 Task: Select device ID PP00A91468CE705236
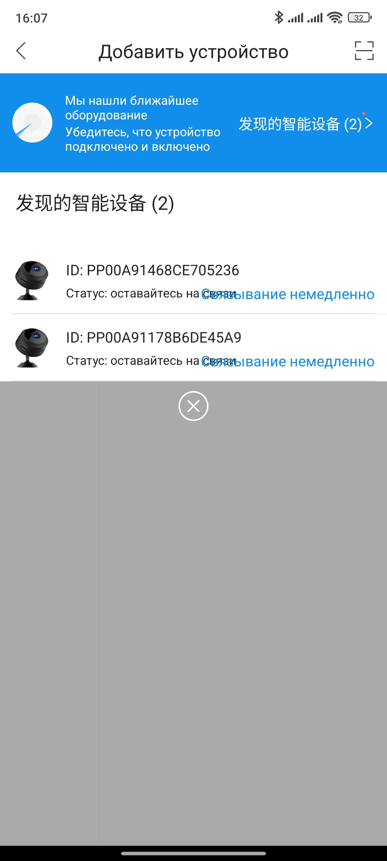point(153,270)
